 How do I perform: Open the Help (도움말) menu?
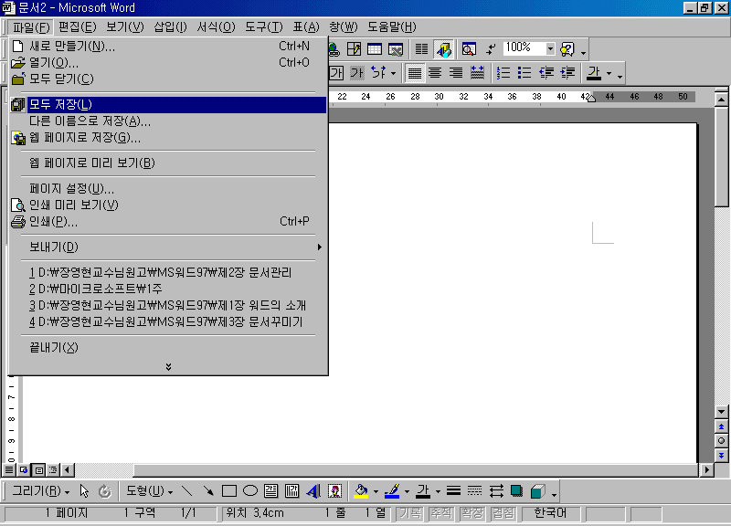pyautogui.click(x=392, y=27)
